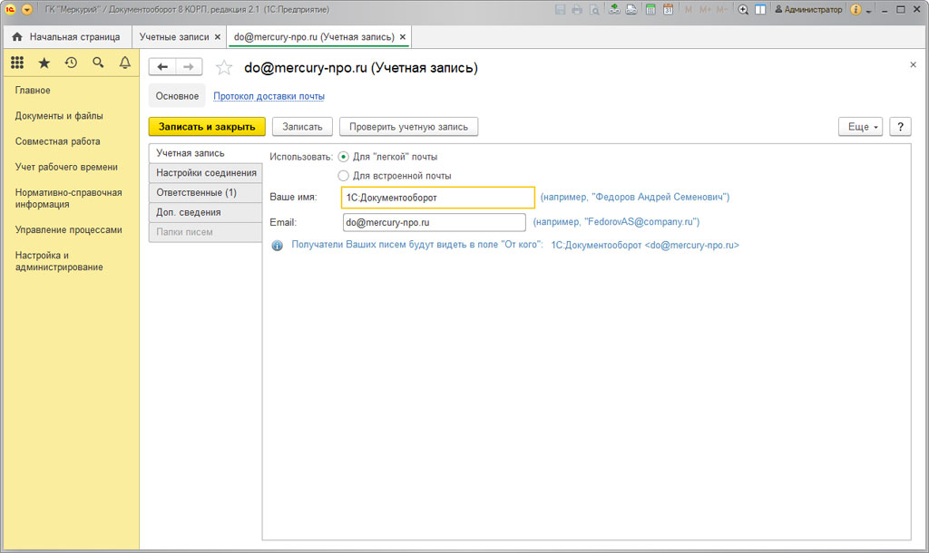This screenshot has height=553, width=929.
Task: Open the 'Ответственные (1)' tab
Action: [x=196, y=193]
